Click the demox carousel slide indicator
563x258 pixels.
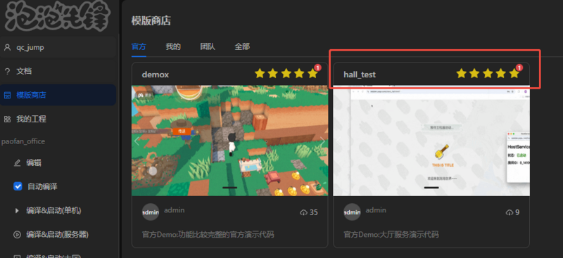pos(230,187)
